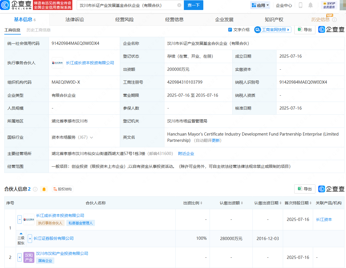Open 企业中心 in header

(284, 5)
